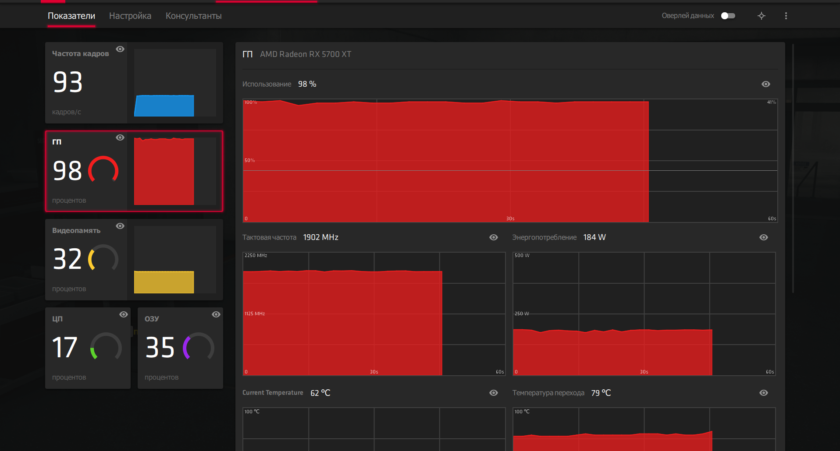Open the Настройка tab
Screen dimensions: 840x451
click(x=130, y=16)
